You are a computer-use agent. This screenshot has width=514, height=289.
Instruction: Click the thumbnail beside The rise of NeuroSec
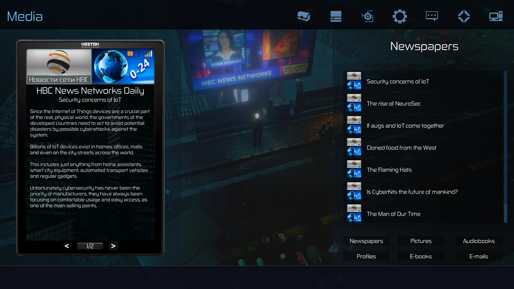[x=354, y=103]
